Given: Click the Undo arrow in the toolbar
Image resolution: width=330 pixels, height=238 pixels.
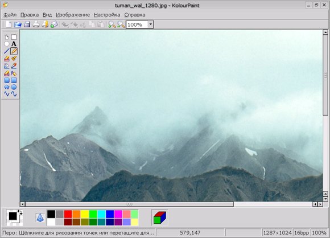Looking at the screenshot, I should click(65, 24).
